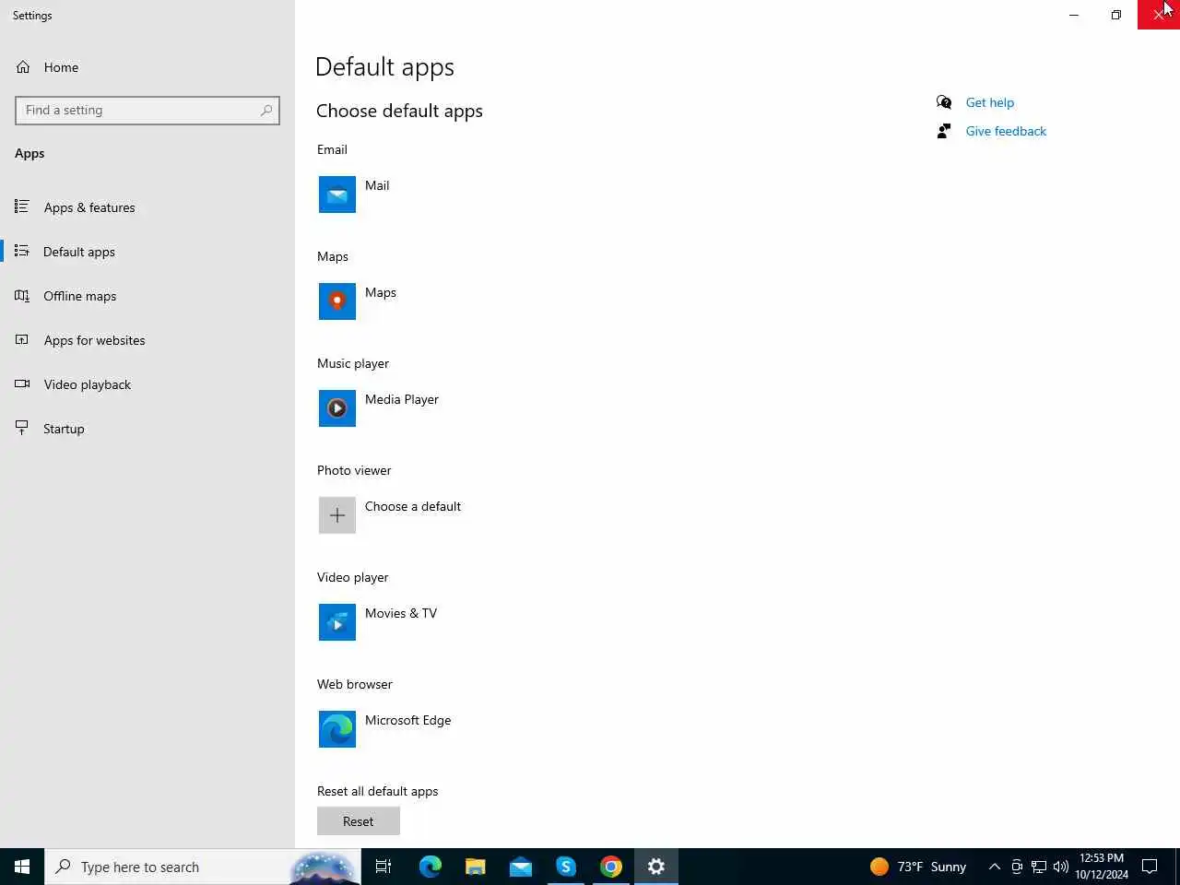1180x885 pixels.
Task: Go to Settings Home
Action: [x=147, y=67]
